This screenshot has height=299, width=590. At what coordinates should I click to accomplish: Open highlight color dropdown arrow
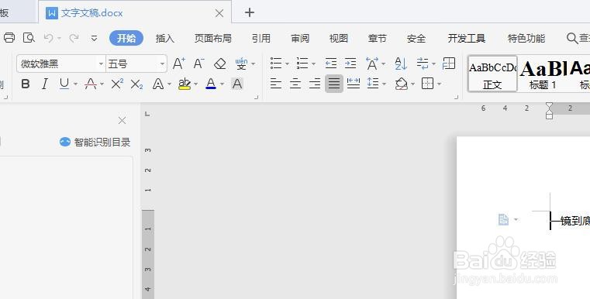pyautogui.click(x=195, y=84)
